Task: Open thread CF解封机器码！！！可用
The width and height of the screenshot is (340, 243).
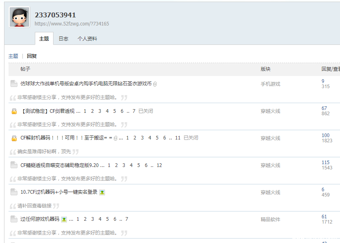Action: pos(66,138)
